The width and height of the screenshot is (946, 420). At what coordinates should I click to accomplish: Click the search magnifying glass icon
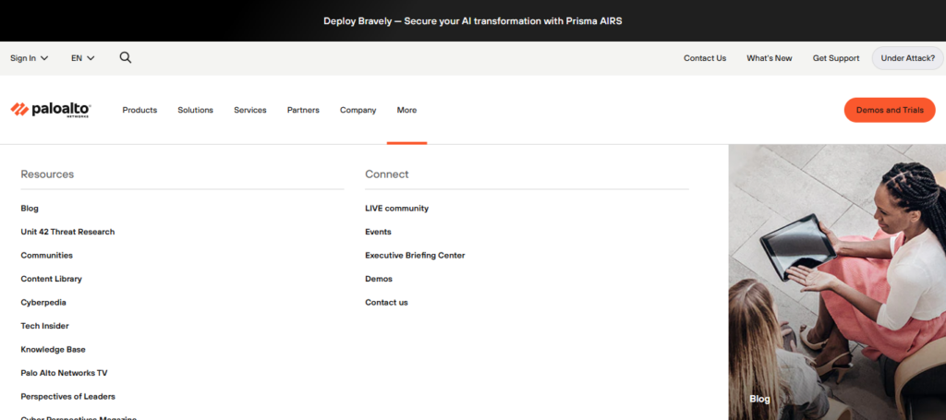click(x=126, y=57)
